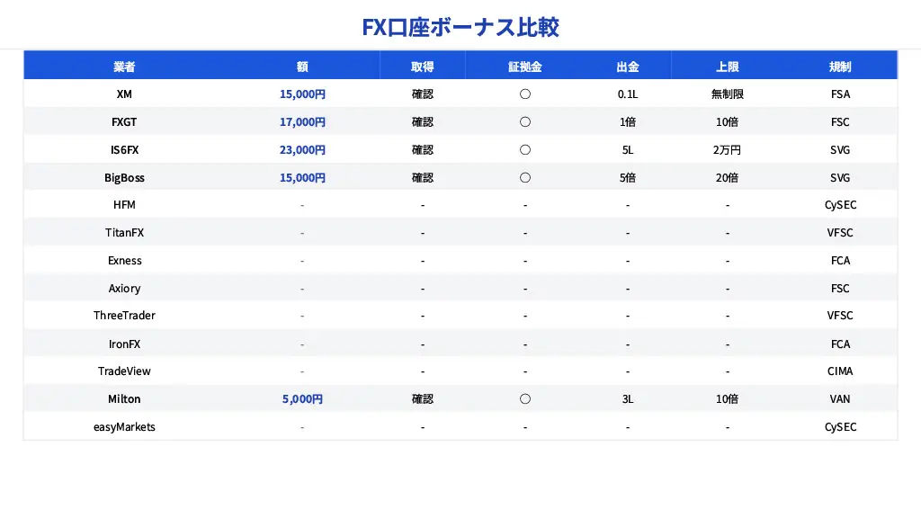The width and height of the screenshot is (921, 518).
Task: Click the 業者 column header
Action: coord(124,67)
